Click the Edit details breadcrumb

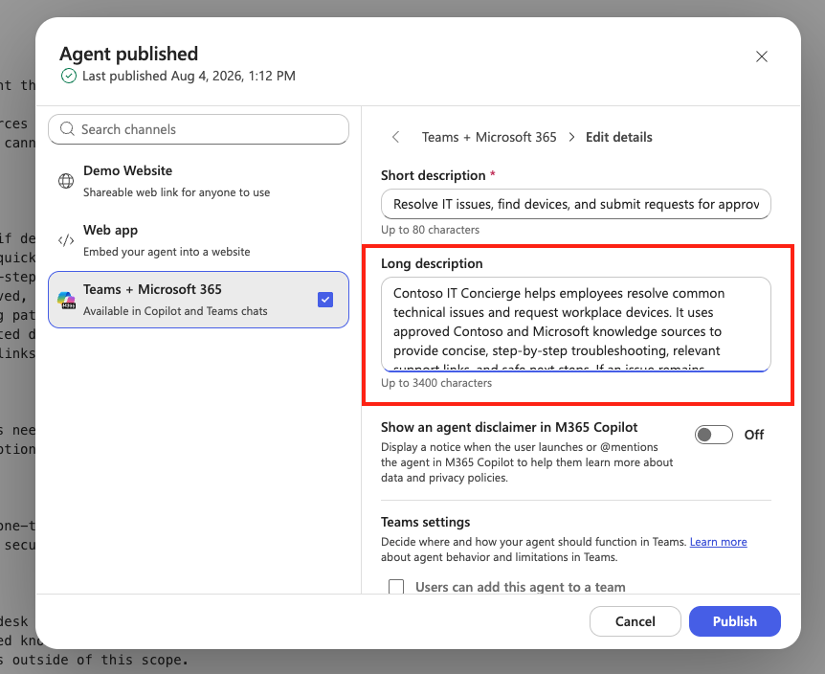[x=618, y=137]
